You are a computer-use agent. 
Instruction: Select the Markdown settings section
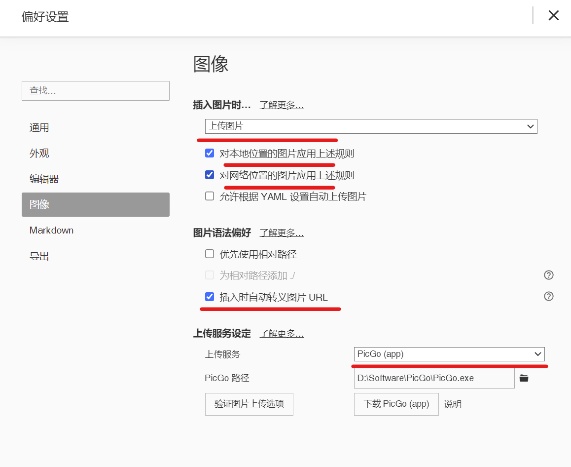coord(51,230)
